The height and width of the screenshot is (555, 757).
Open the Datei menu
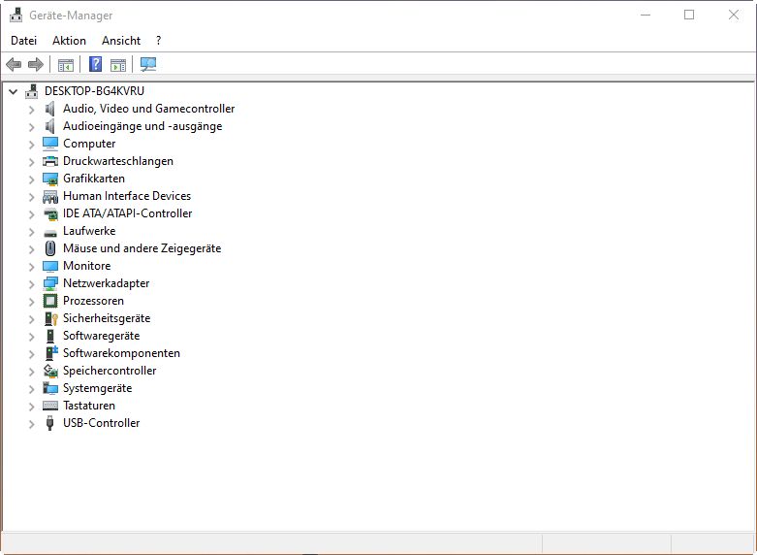[x=23, y=41]
